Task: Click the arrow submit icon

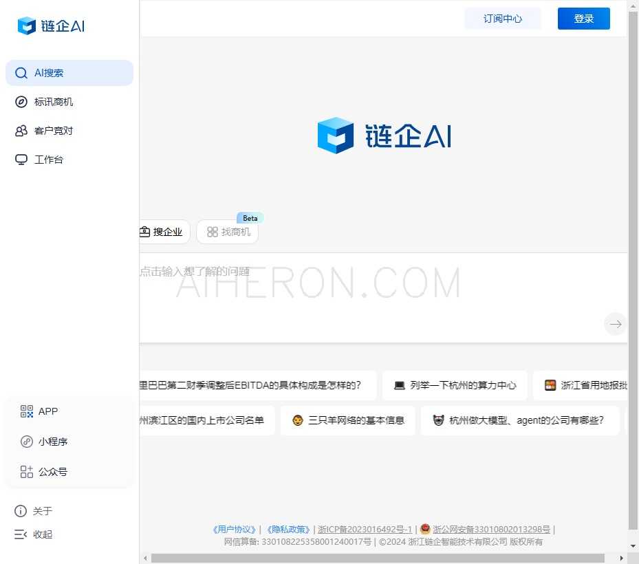Action: 615,324
